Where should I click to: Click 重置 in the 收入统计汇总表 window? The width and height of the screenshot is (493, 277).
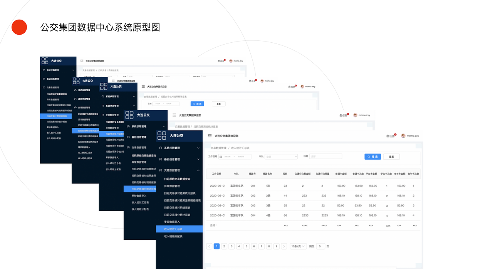tap(391, 157)
